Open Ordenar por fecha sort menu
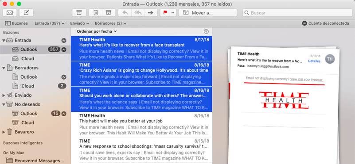Image resolution: width=355 pixels, height=164 pixels. point(97,31)
